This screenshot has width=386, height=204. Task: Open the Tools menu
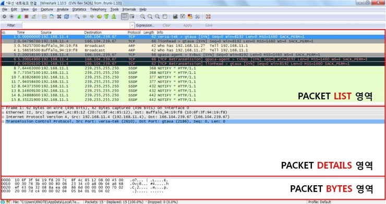coord(114,9)
